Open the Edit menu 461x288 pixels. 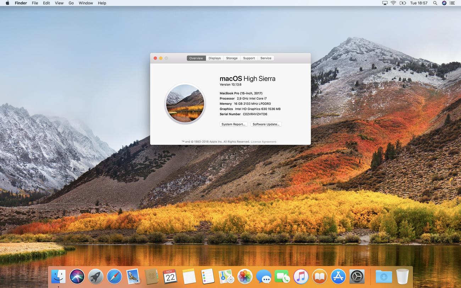tap(46, 3)
